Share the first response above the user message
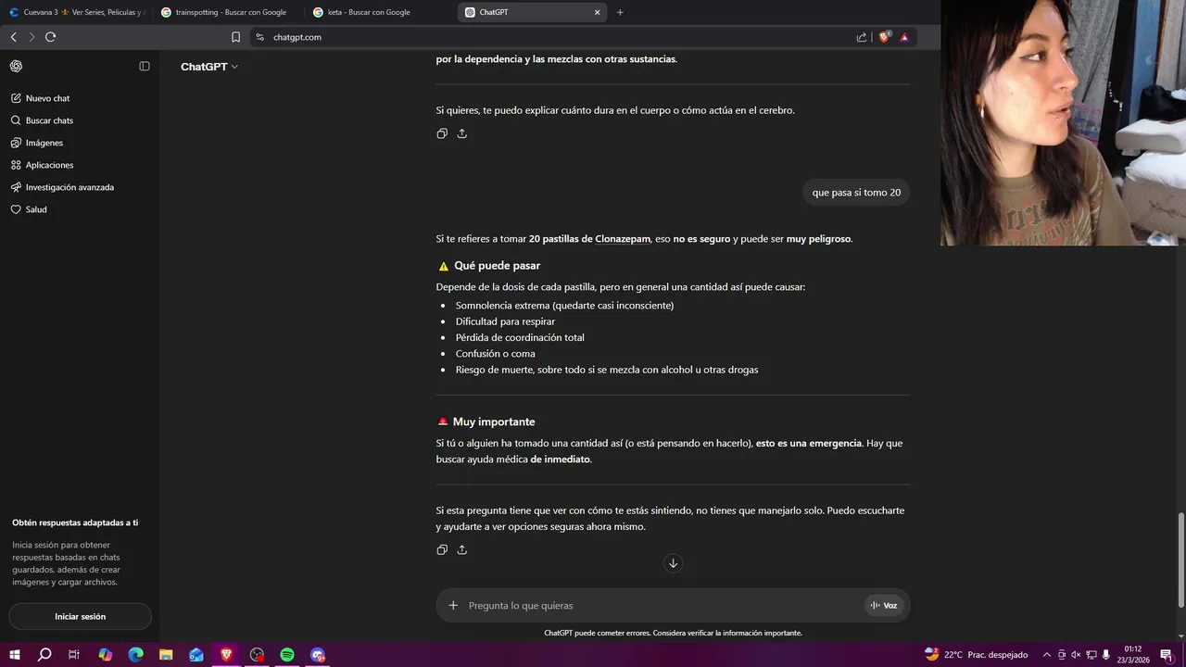This screenshot has height=667, width=1186. coord(462,133)
